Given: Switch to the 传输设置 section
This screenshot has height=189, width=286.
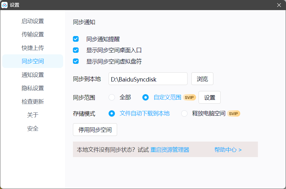Looking at the screenshot, I should click(33, 34).
